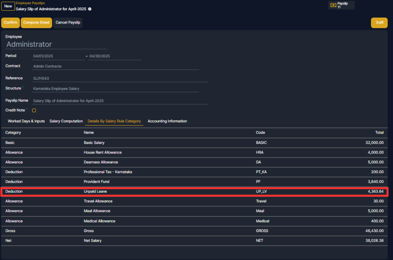The height and width of the screenshot is (260, 393).
Task: Click the Cancel Payslip button
Action: click(68, 22)
